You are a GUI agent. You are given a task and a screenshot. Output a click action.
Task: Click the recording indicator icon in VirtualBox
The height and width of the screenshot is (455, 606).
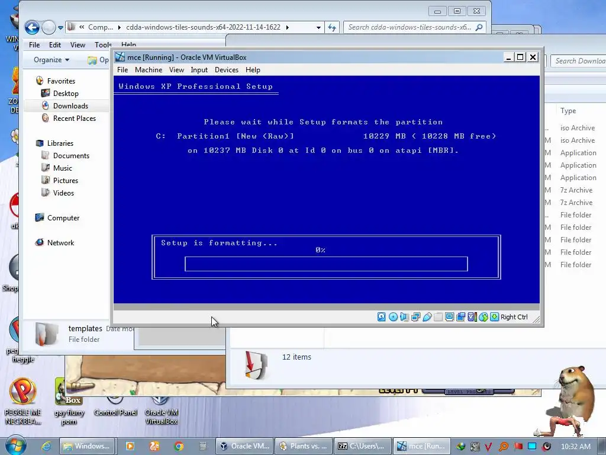point(460,317)
